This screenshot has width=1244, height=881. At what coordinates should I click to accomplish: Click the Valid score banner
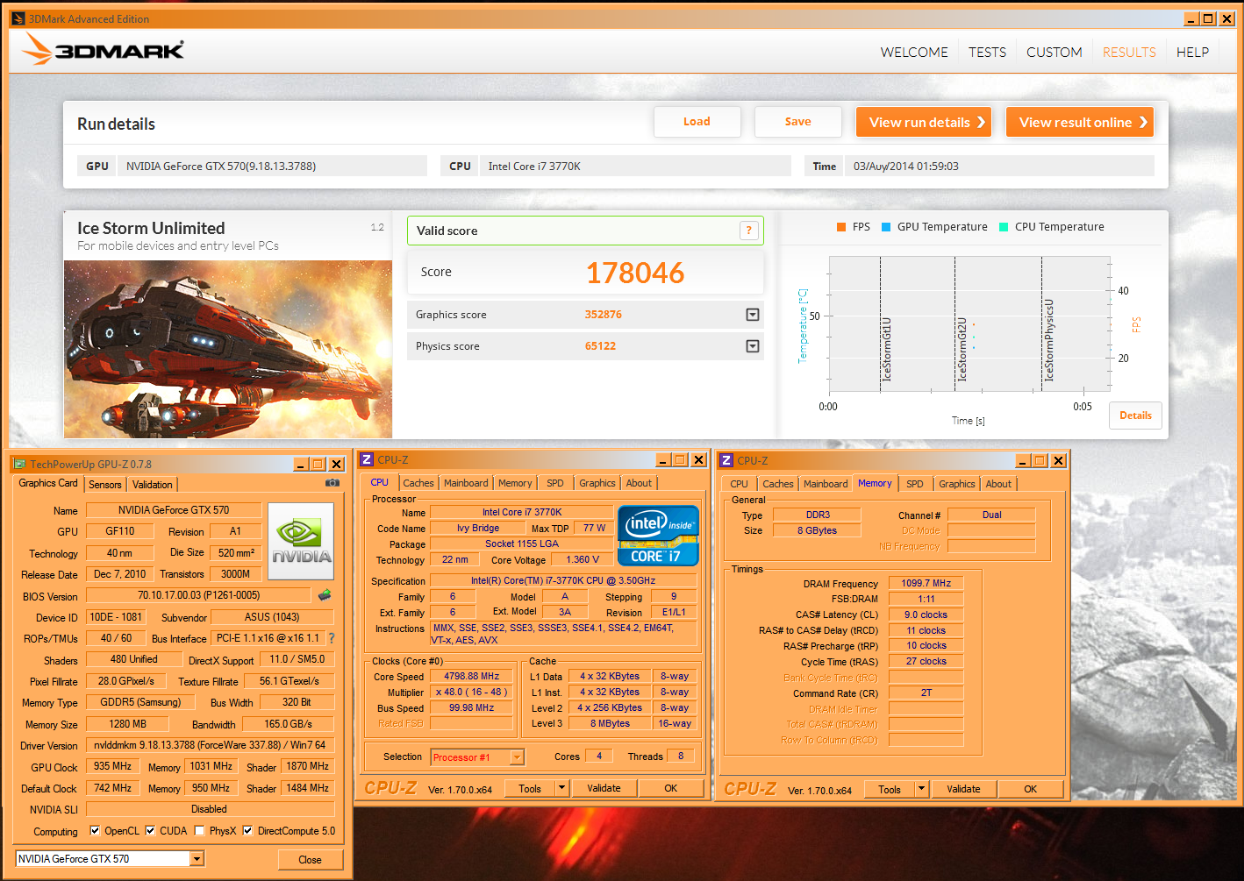[x=585, y=231]
